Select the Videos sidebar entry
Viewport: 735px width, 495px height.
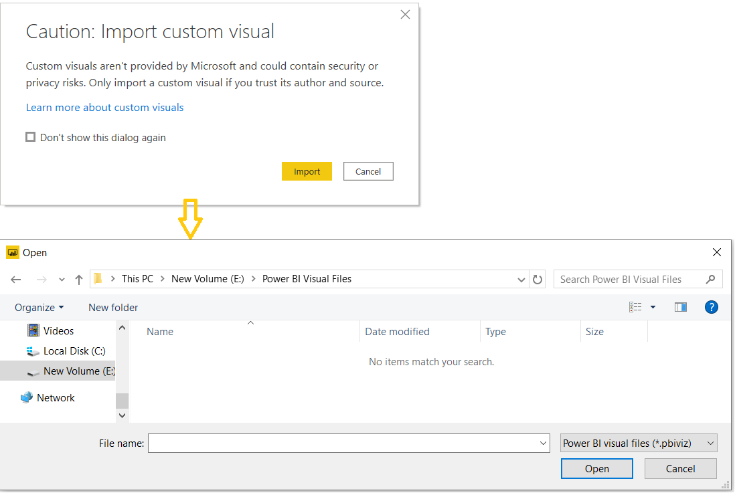point(57,330)
